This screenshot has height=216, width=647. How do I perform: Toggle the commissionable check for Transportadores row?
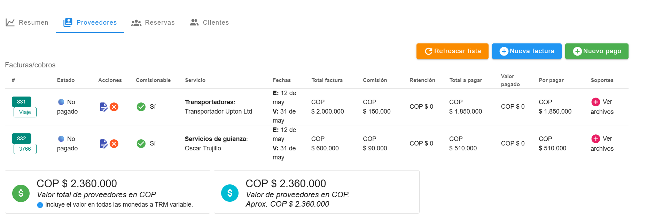(x=141, y=107)
